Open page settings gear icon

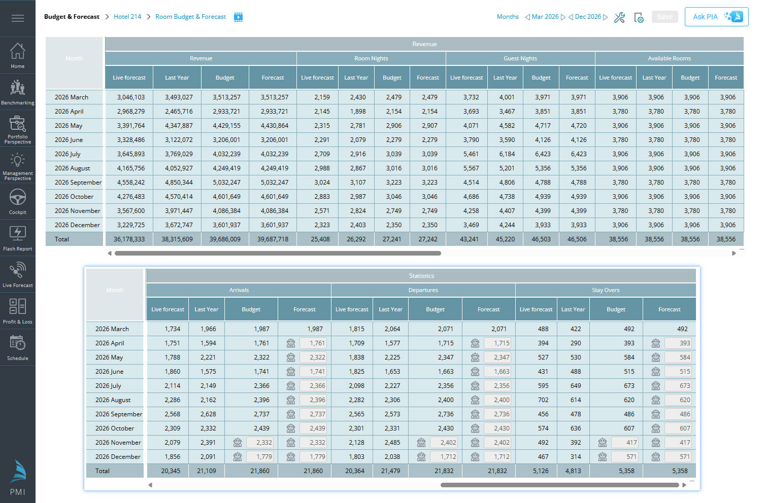[x=639, y=18]
